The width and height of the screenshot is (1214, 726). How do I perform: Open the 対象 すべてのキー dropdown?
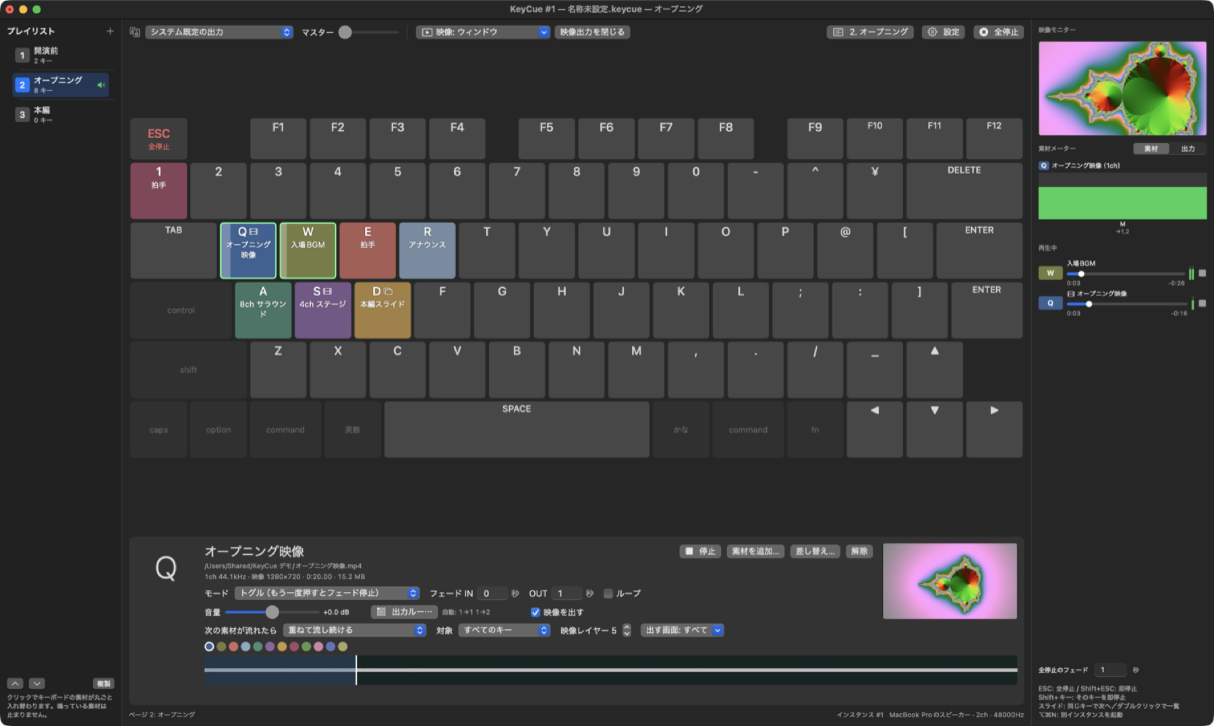click(504, 630)
